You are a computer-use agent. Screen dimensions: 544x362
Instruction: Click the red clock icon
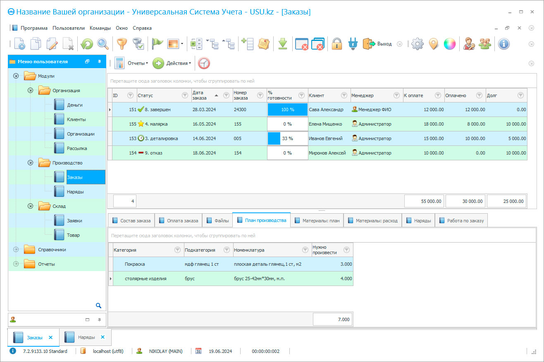pyautogui.click(x=204, y=63)
